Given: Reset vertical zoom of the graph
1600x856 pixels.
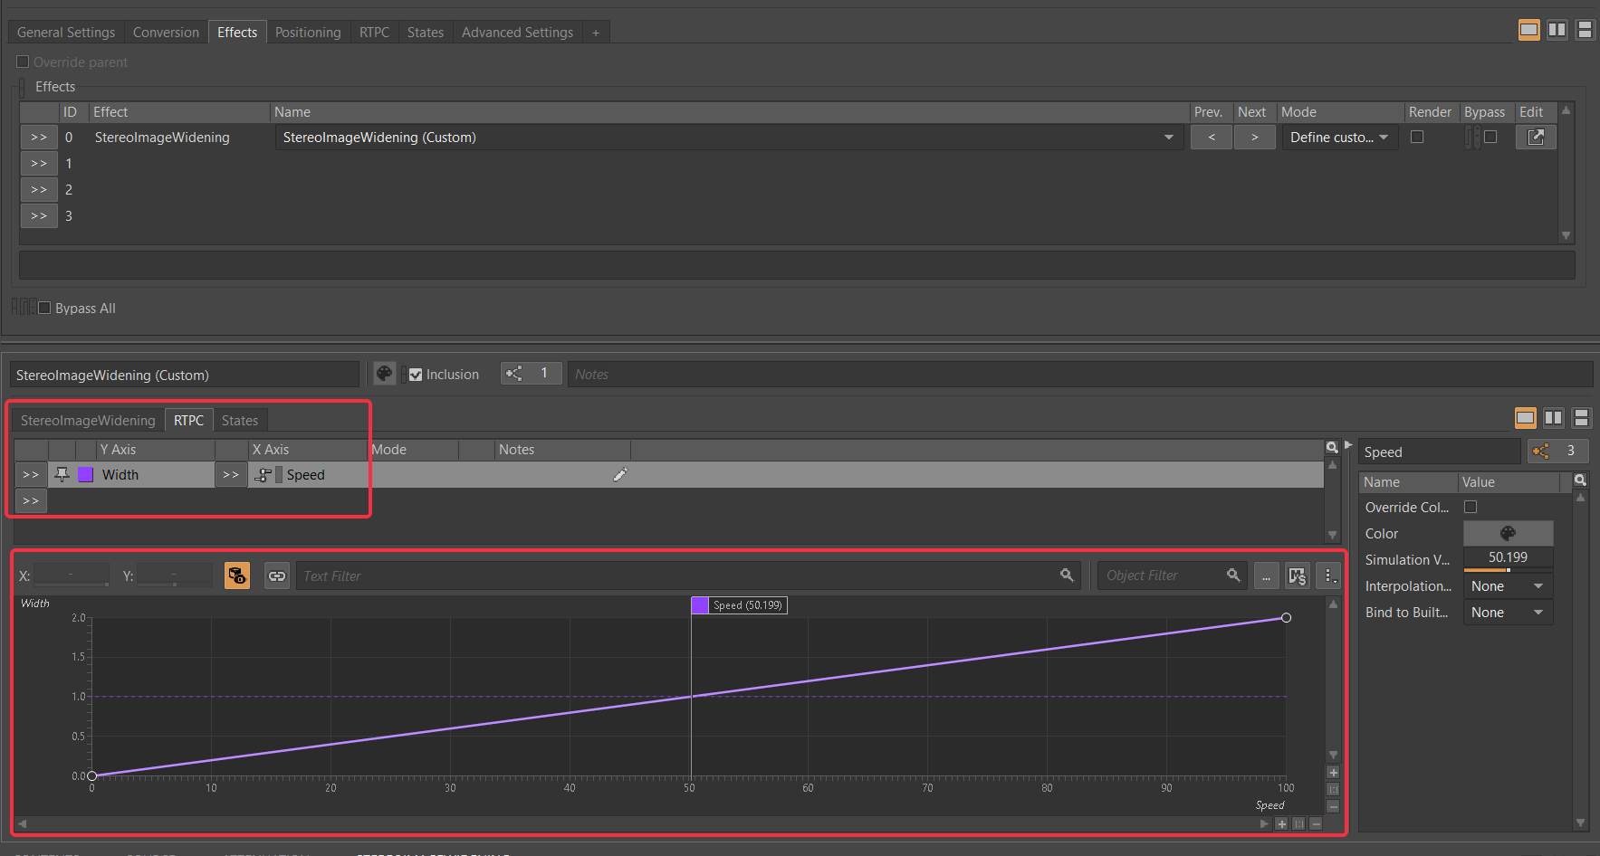Looking at the screenshot, I should (x=1333, y=789).
